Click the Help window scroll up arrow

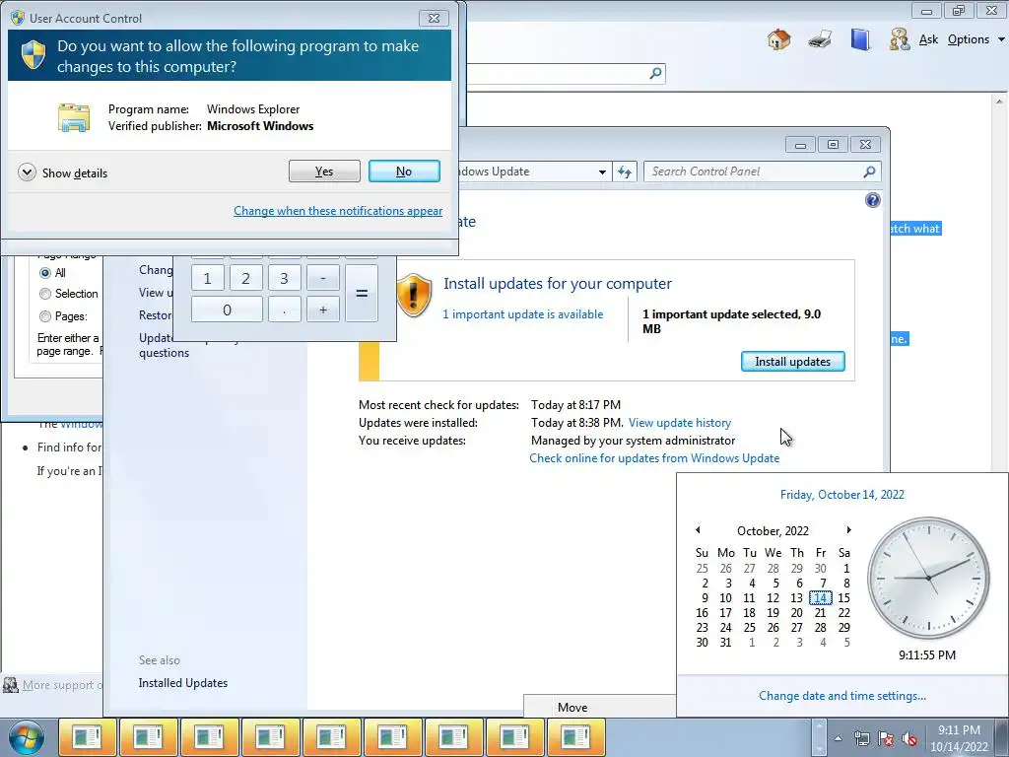coord(999,102)
